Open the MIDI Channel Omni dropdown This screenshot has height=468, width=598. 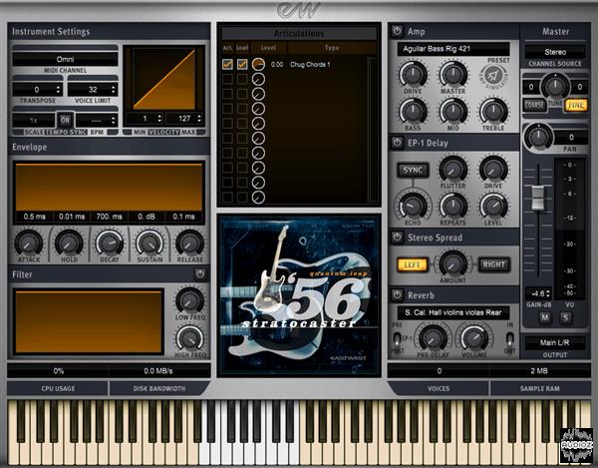(65, 59)
